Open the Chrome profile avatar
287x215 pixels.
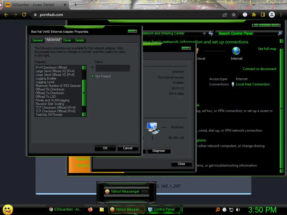(272, 15)
